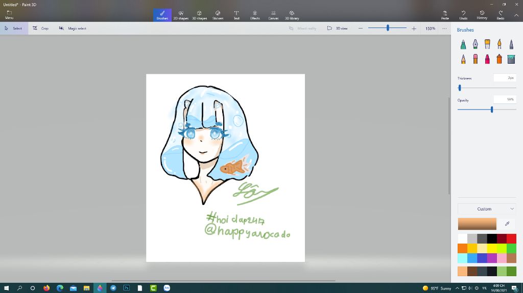Choose the white color swatch
523x293 pixels.
463,238
